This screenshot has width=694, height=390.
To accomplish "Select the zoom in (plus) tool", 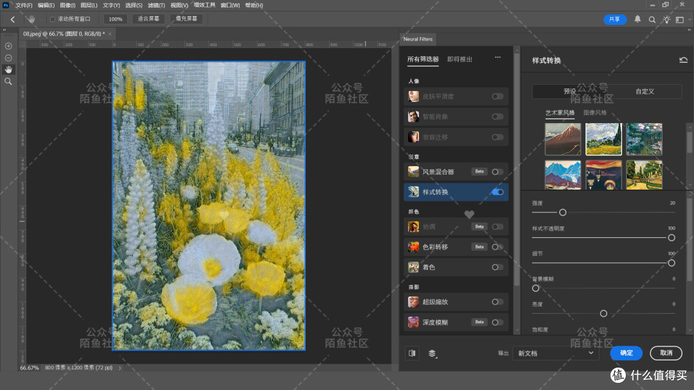I will click(x=8, y=46).
